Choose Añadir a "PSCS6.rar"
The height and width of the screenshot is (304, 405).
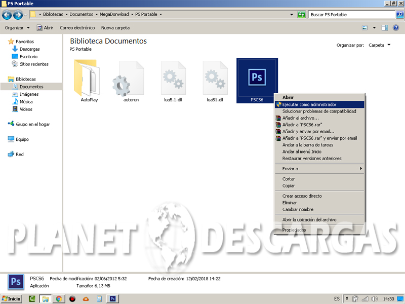pyautogui.click(x=319, y=125)
